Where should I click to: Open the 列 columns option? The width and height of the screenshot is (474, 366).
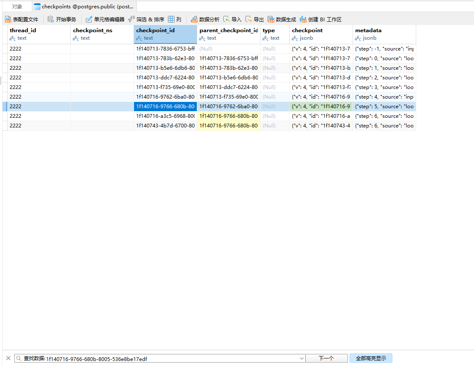(x=175, y=20)
